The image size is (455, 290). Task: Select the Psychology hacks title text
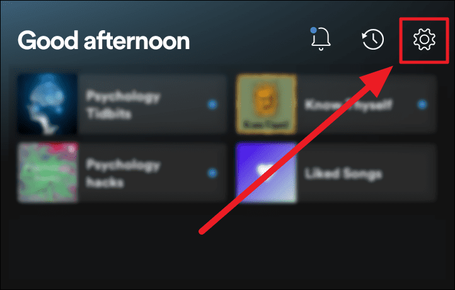[123, 173]
